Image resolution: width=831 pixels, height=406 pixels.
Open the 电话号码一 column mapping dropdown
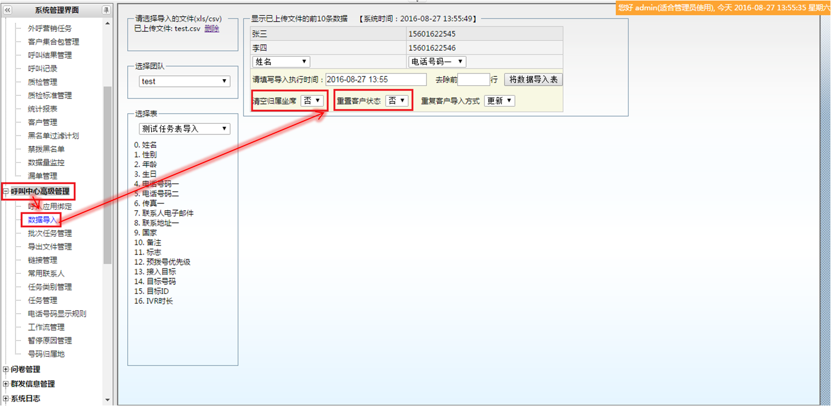click(x=437, y=62)
